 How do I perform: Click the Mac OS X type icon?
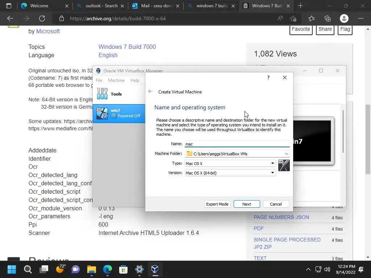point(284,165)
